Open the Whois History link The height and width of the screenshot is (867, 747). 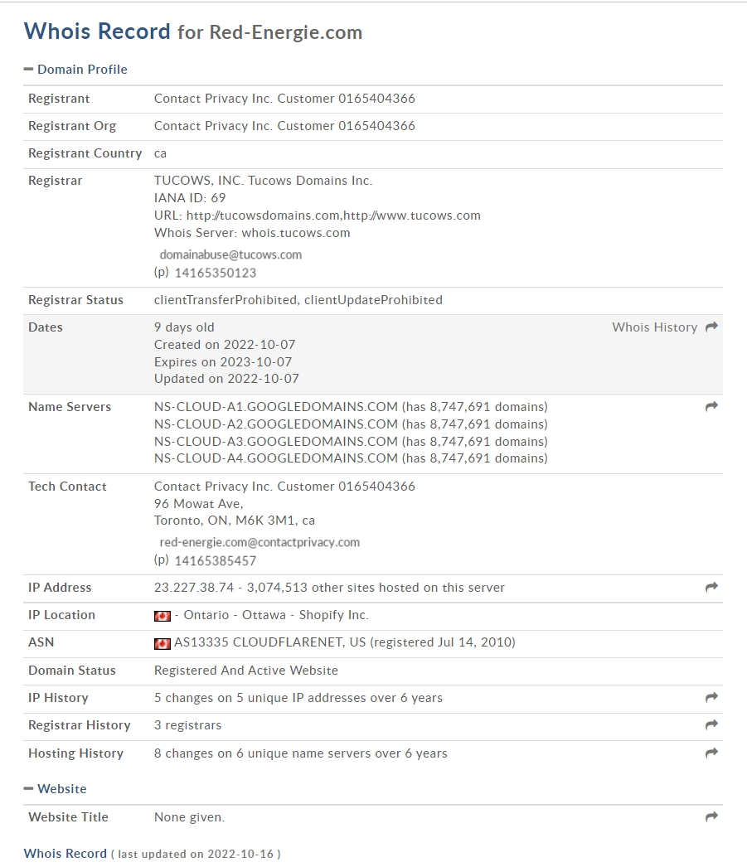[x=655, y=327]
